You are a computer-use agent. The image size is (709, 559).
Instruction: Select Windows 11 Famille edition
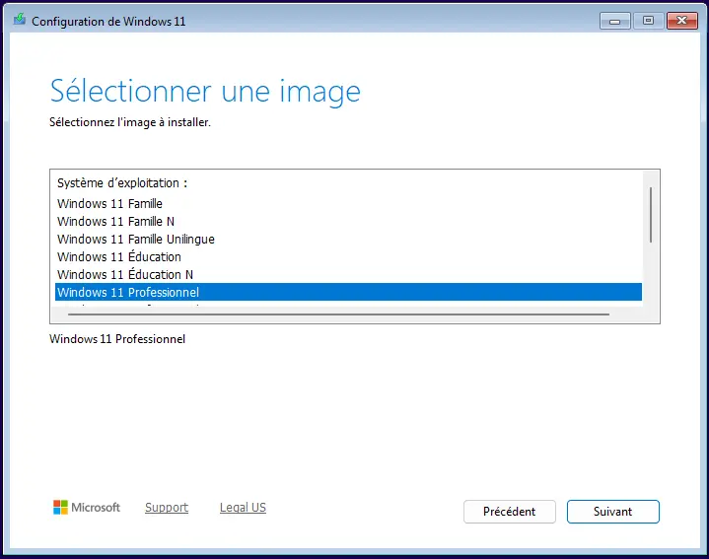pos(109,204)
